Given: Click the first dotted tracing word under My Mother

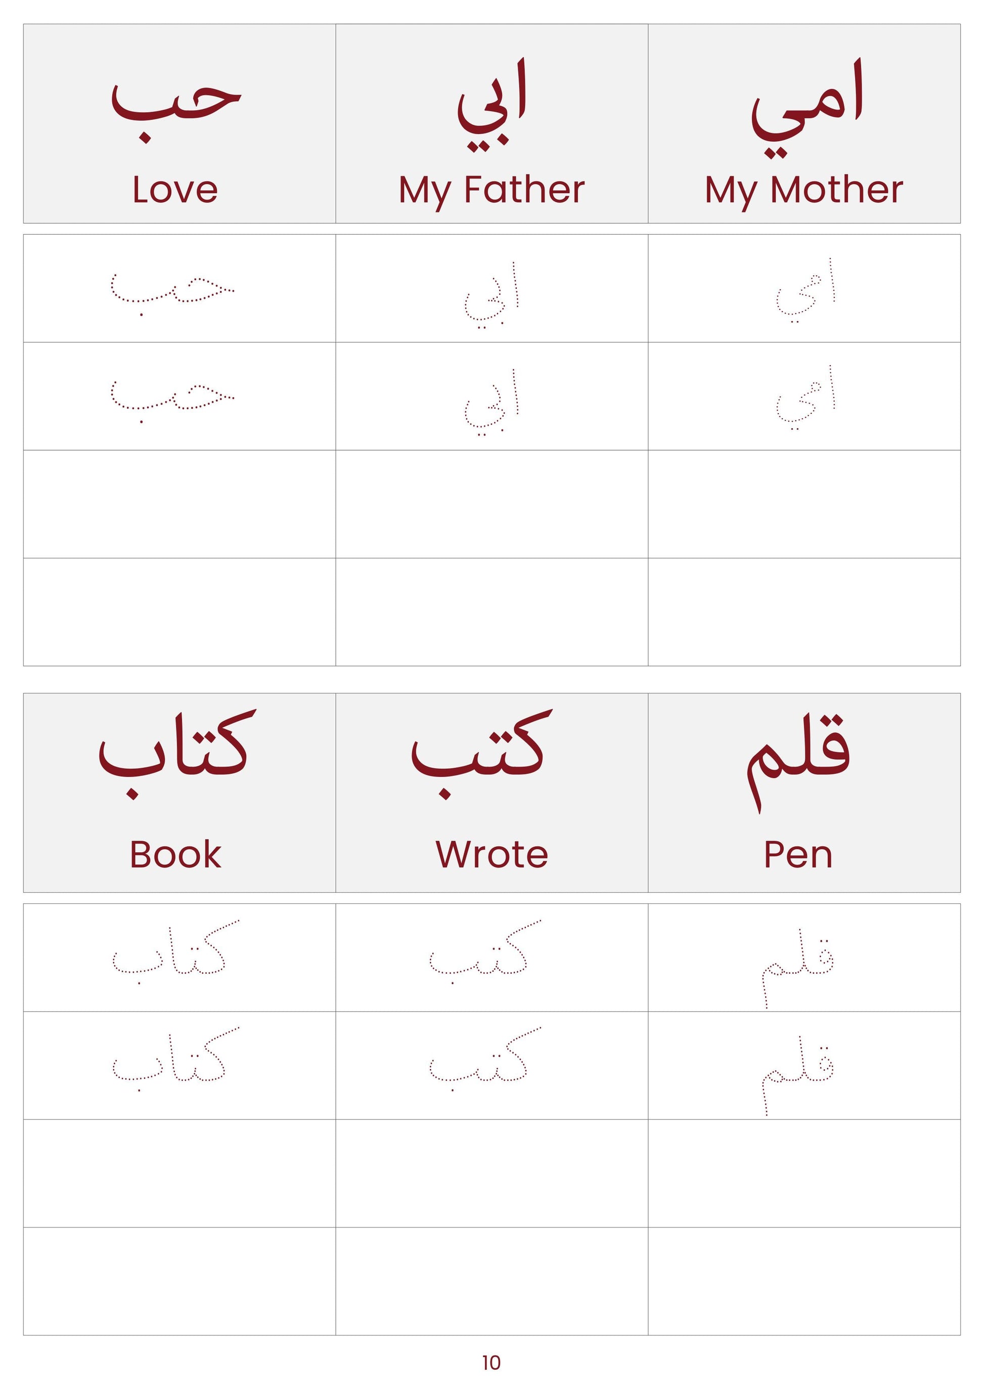Looking at the screenshot, I should (x=806, y=291).
